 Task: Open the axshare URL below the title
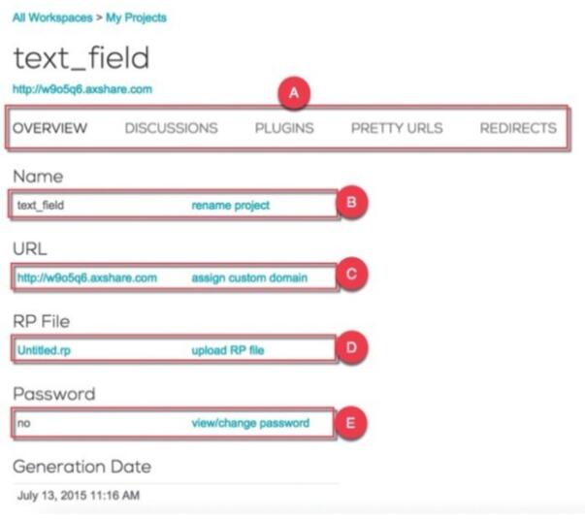(82, 89)
